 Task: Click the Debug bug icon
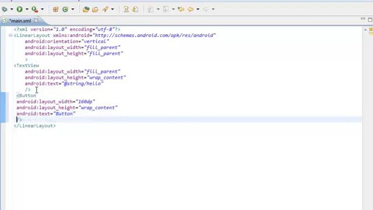[5, 9]
